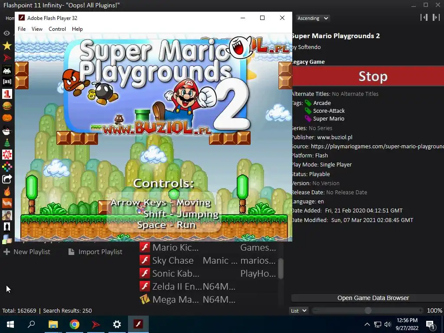Show hidden system tray icons

coord(367,324)
